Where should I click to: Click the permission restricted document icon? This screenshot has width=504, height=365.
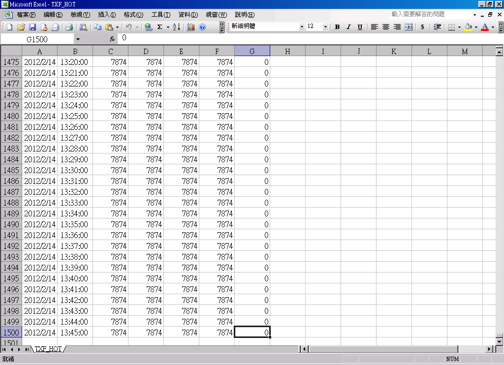(x=44, y=28)
